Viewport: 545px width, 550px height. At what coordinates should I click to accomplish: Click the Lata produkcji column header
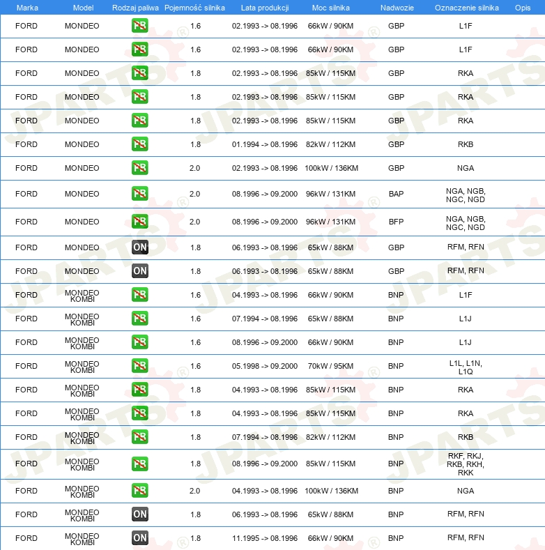point(265,8)
